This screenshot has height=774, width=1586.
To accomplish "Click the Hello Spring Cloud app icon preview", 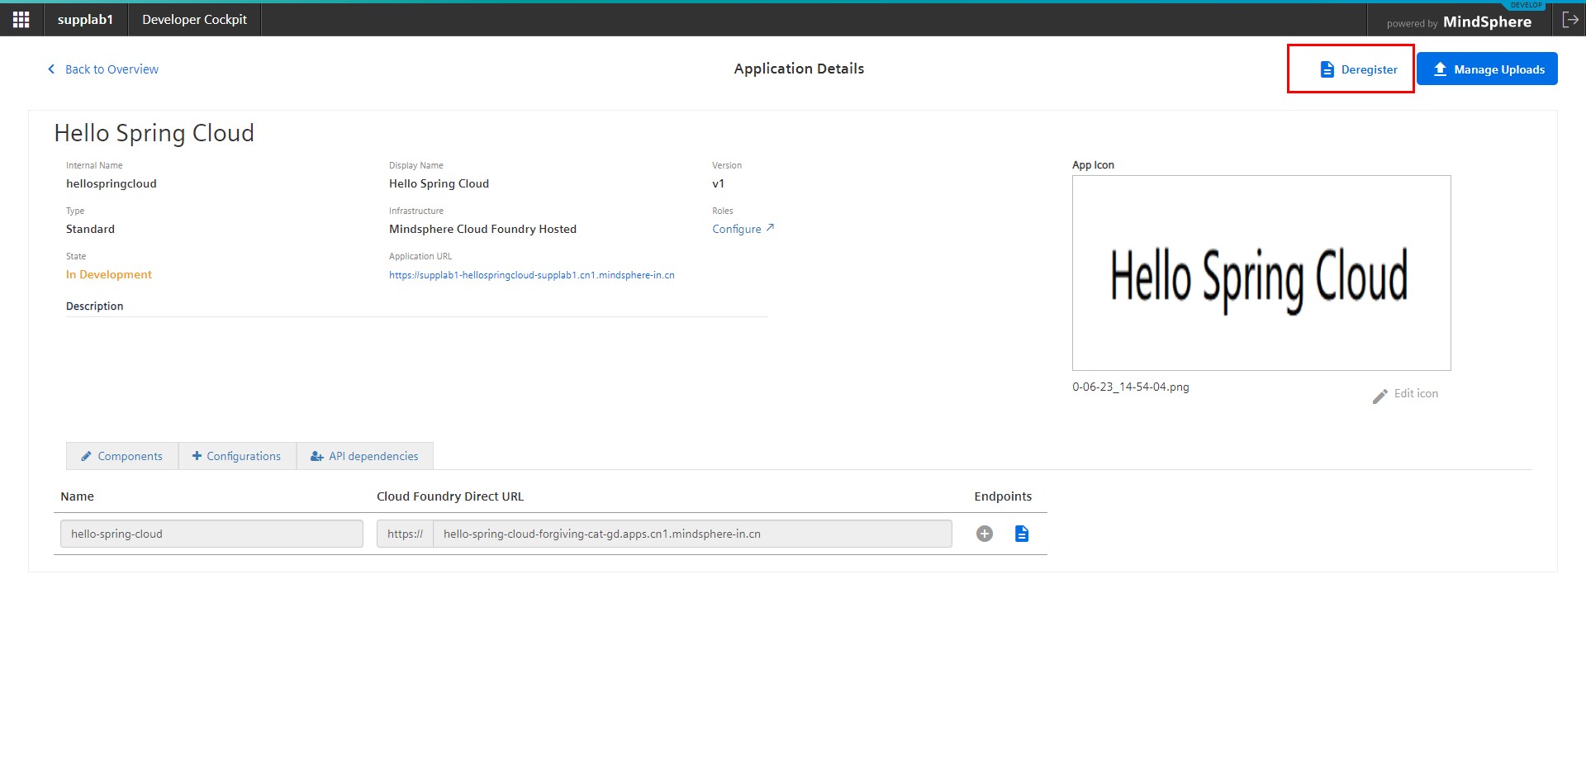I will pos(1261,273).
